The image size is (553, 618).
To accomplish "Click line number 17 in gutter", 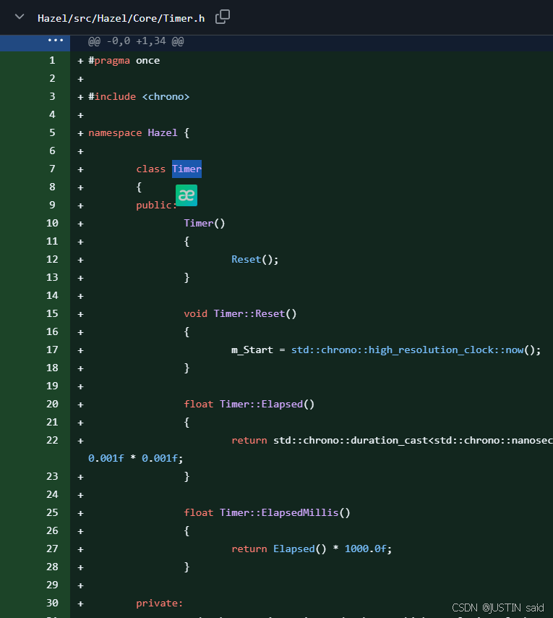I will pyautogui.click(x=52, y=350).
